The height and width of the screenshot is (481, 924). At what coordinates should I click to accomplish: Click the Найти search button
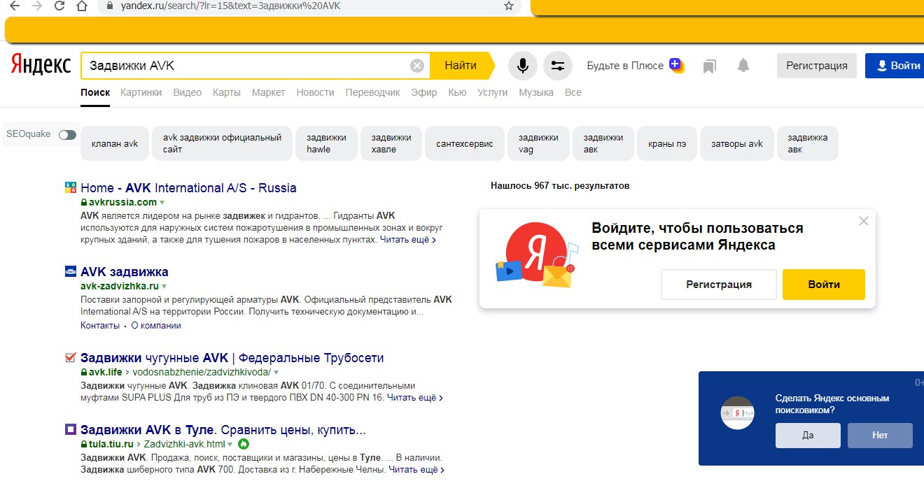tap(461, 66)
